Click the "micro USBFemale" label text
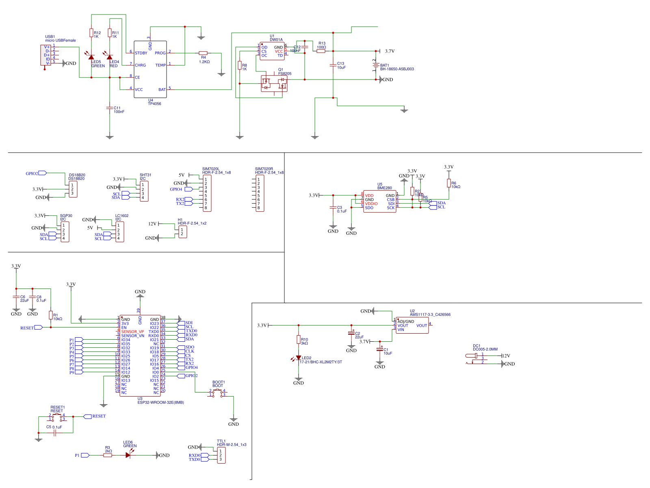650x488 pixels. [x=61, y=40]
